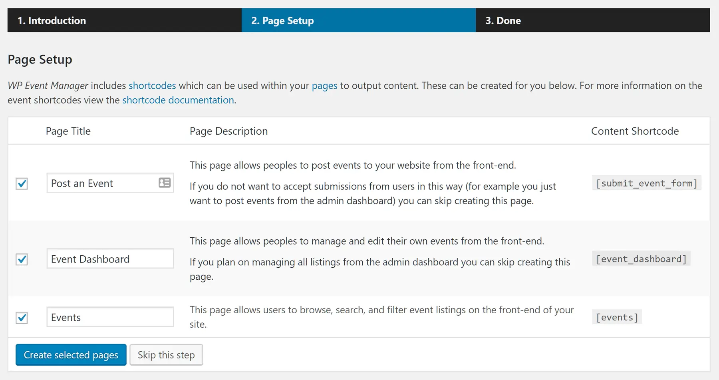719x380 pixels.
Task: Click Skip this step button
Action: [x=166, y=355]
